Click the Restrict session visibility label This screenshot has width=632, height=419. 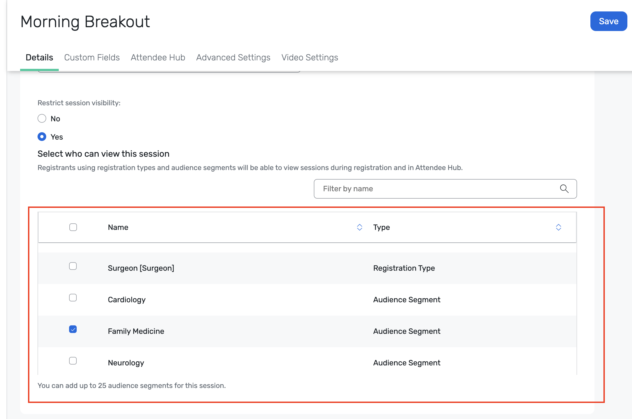[x=79, y=103]
